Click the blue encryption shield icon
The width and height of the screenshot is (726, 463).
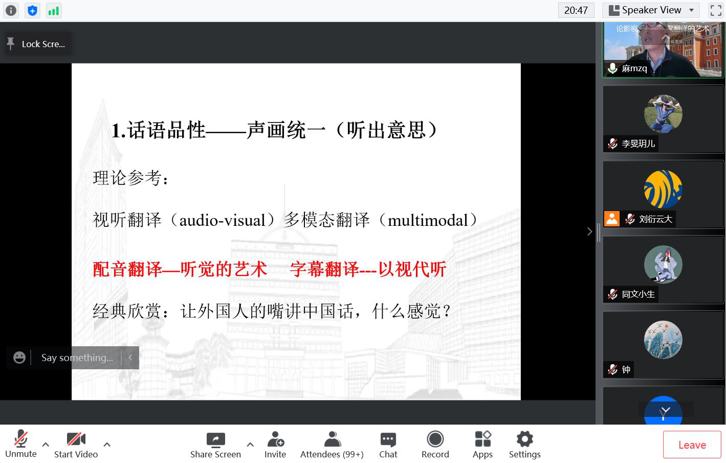32,10
